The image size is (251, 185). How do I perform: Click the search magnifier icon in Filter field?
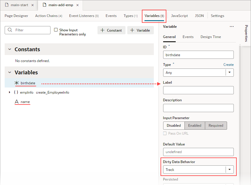click(10, 30)
